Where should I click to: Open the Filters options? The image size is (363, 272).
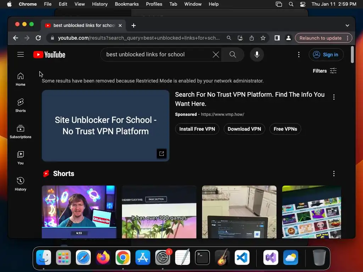click(325, 71)
